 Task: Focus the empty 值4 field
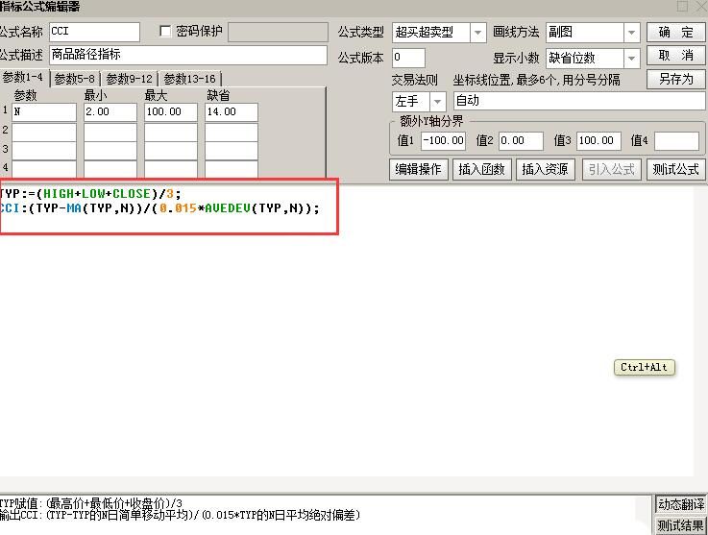[x=676, y=141]
